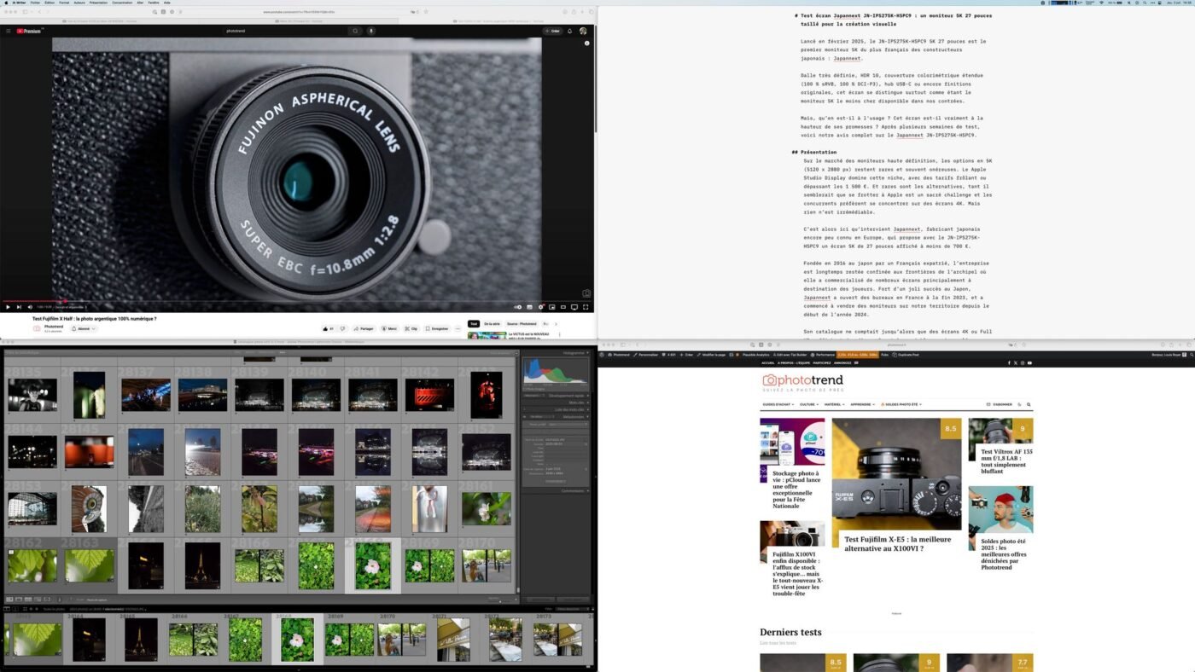The height and width of the screenshot is (672, 1195).
Task: Open the YouTube Créer button
Action: click(x=553, y=31)
